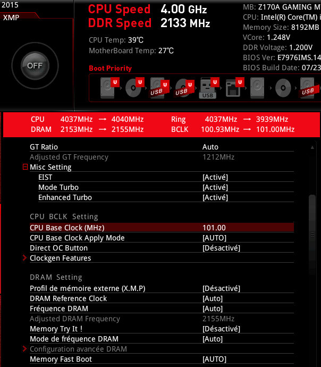Click the Boot Priority heading
The height and width of the screenshot is (367, 321).
(111, 68)
